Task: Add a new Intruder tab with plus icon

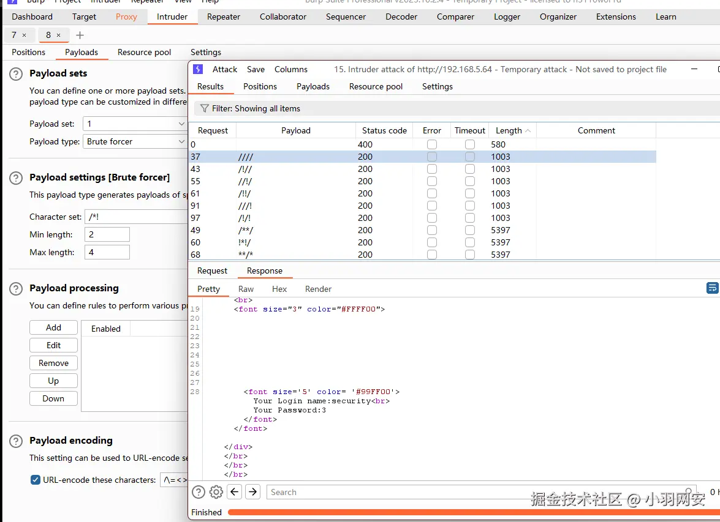Action: [80, 35]
